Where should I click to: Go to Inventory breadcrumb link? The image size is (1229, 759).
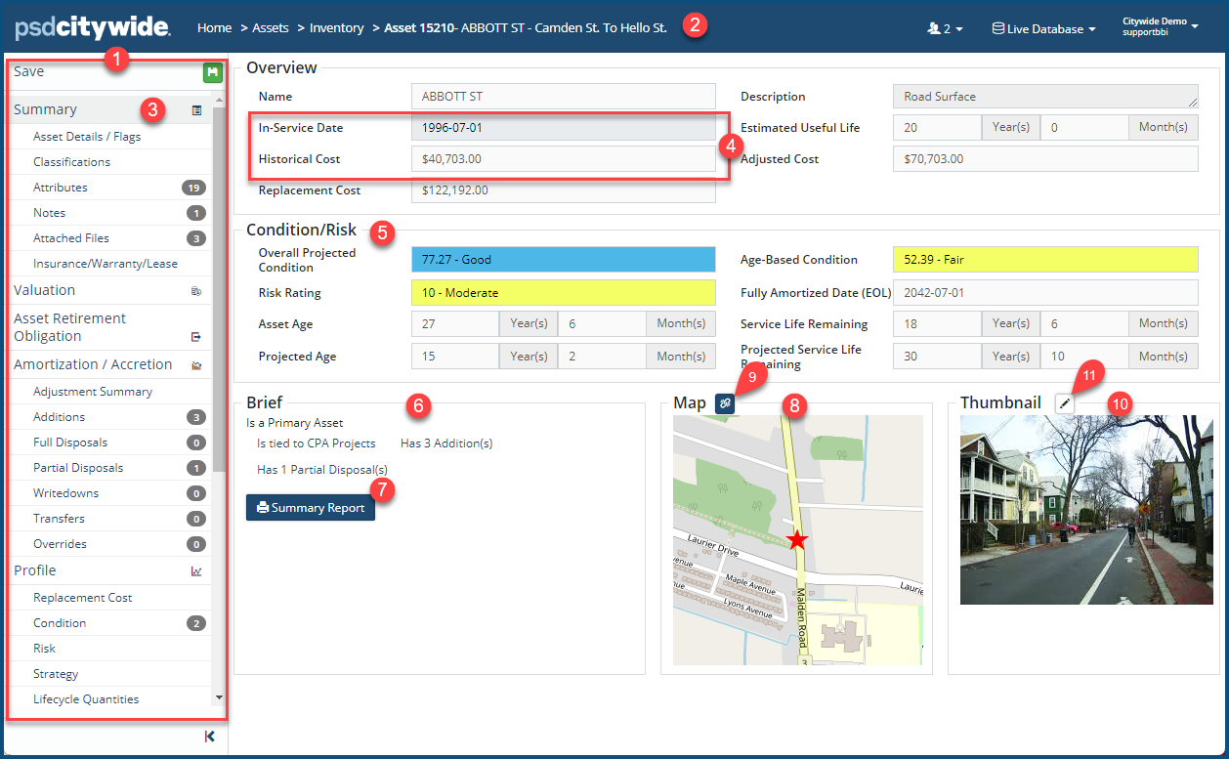tap(336, 28)
